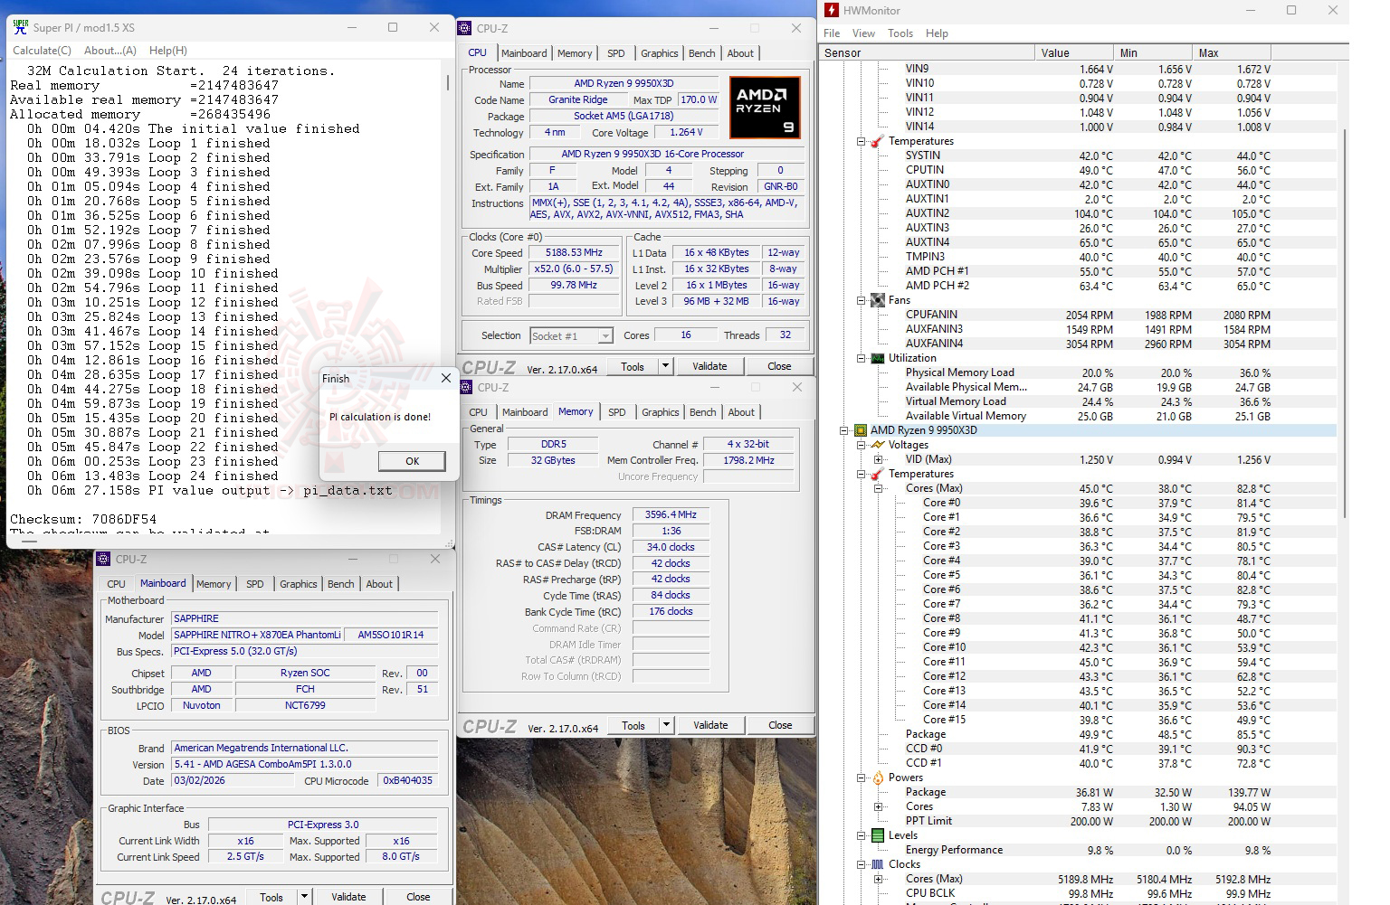Click the CPU-Z title bar icon in the Mainboard window
This screenshot has width=1390, height=905.
104,559
